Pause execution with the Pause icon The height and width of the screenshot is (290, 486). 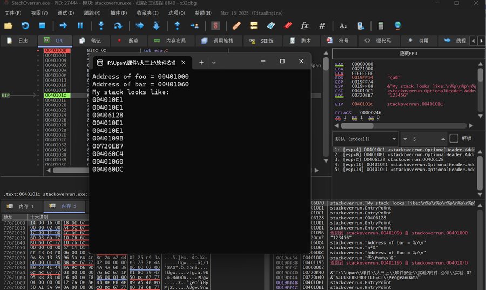tap(80, 25)
